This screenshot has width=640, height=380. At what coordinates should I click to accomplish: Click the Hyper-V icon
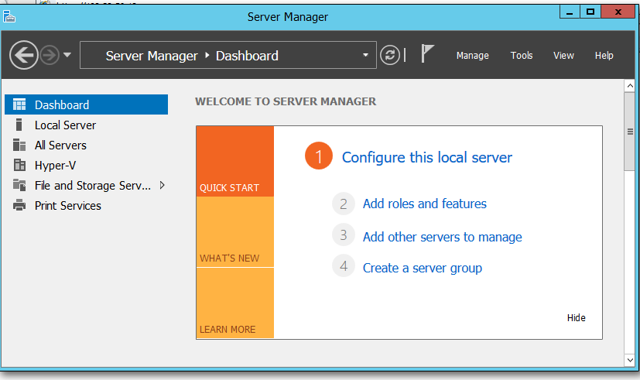point(19,165)
